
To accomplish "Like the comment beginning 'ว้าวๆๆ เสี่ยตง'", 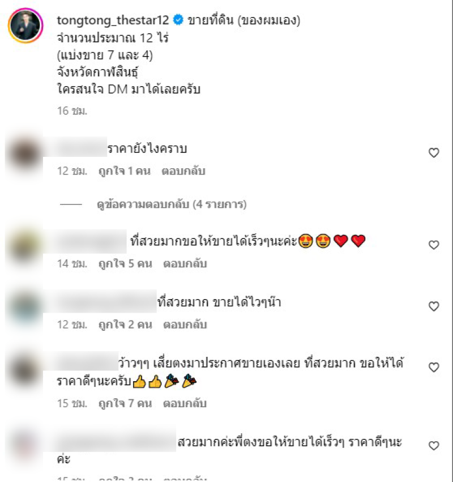I will click(434, 368).
